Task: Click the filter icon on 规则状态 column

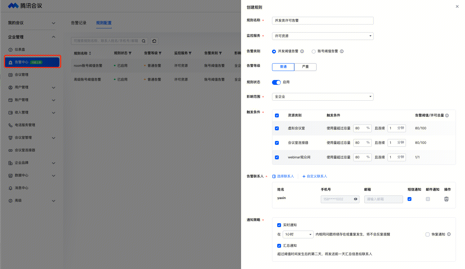Action: 130,53
